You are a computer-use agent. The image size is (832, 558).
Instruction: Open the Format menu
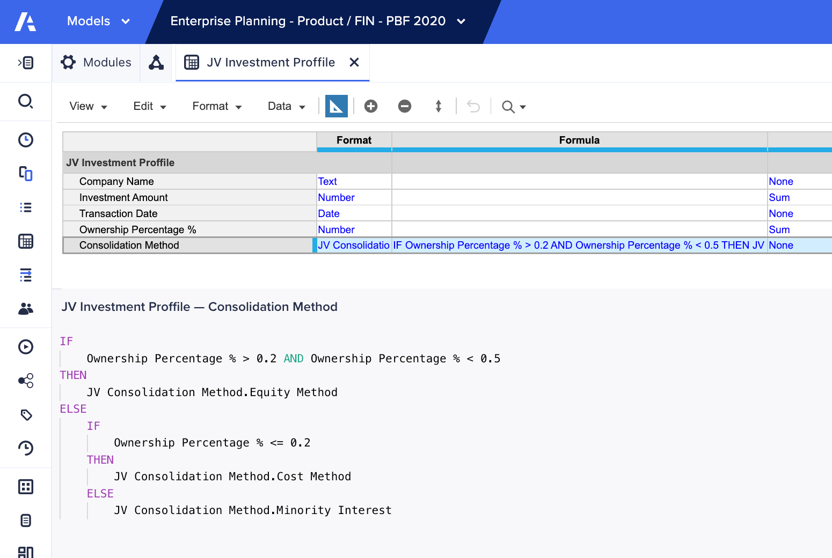tap(217, 106)
